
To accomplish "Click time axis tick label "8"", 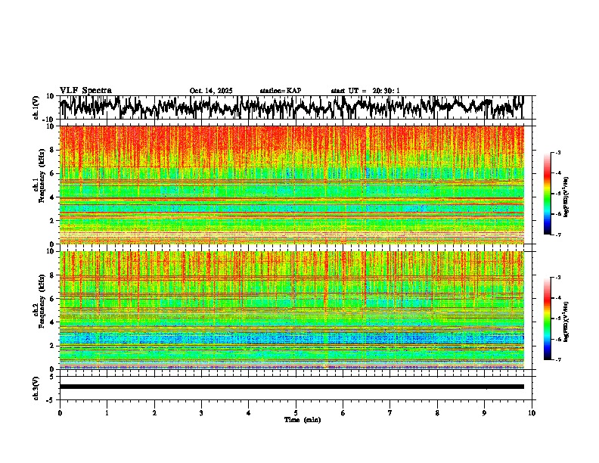I will tap(437, 413).
